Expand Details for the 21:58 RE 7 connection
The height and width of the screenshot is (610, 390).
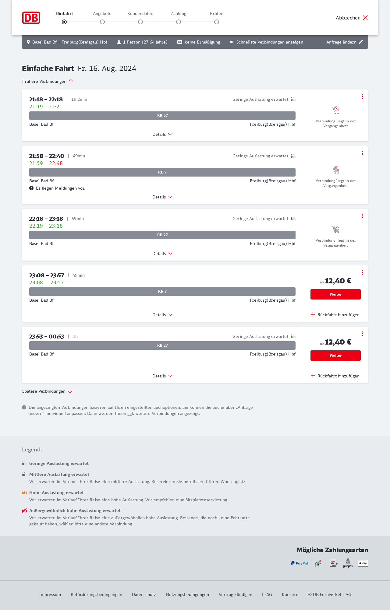(162, 197)
